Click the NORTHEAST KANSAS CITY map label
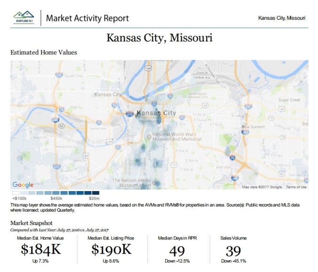Image resolution: width=318 pixels, height=272 pixels. (198, 96)
